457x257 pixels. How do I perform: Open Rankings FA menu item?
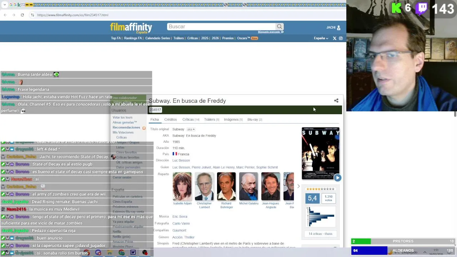133,38
